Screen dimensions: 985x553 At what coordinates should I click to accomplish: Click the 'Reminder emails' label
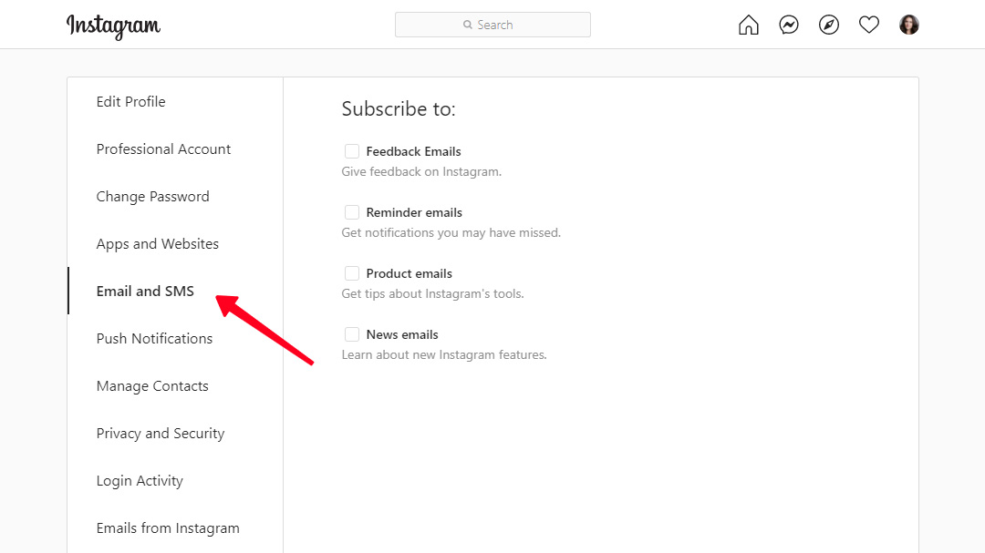414,212
